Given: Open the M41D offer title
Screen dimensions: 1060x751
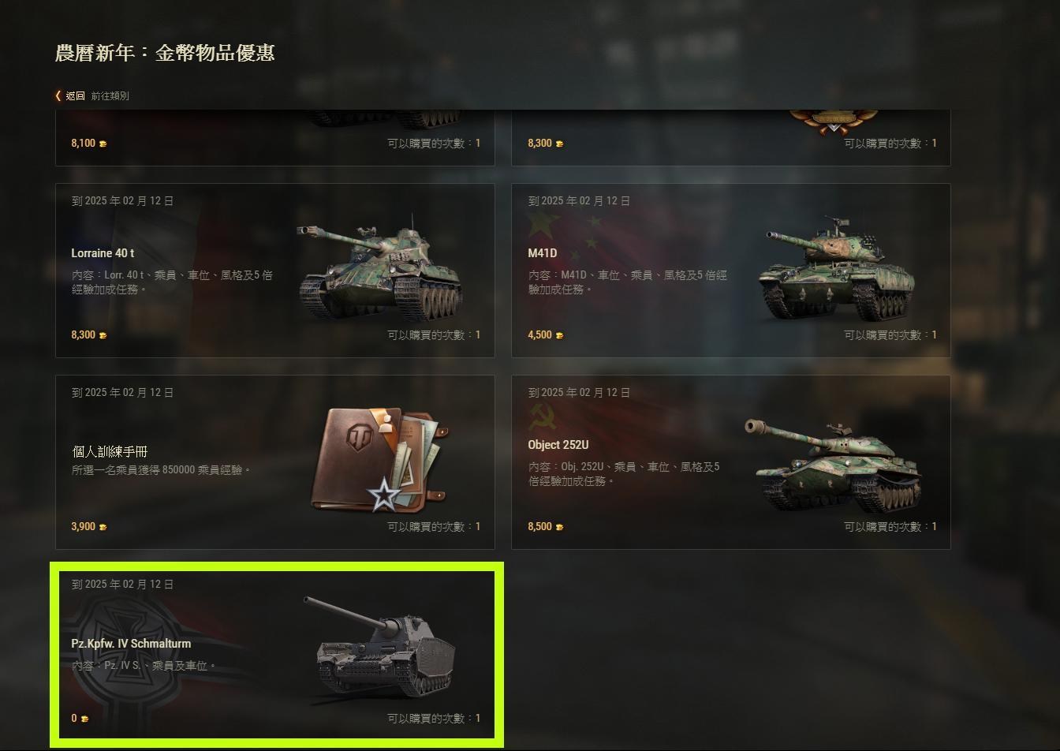Looking at the screenshot, I should click(x=543, y=253).
